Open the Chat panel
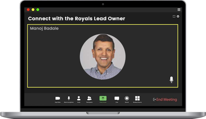This screenshot has height=119, width=206. (x=117, y=98)
